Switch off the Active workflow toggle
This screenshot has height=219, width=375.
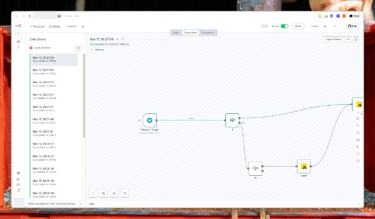[x=285, y=26]
